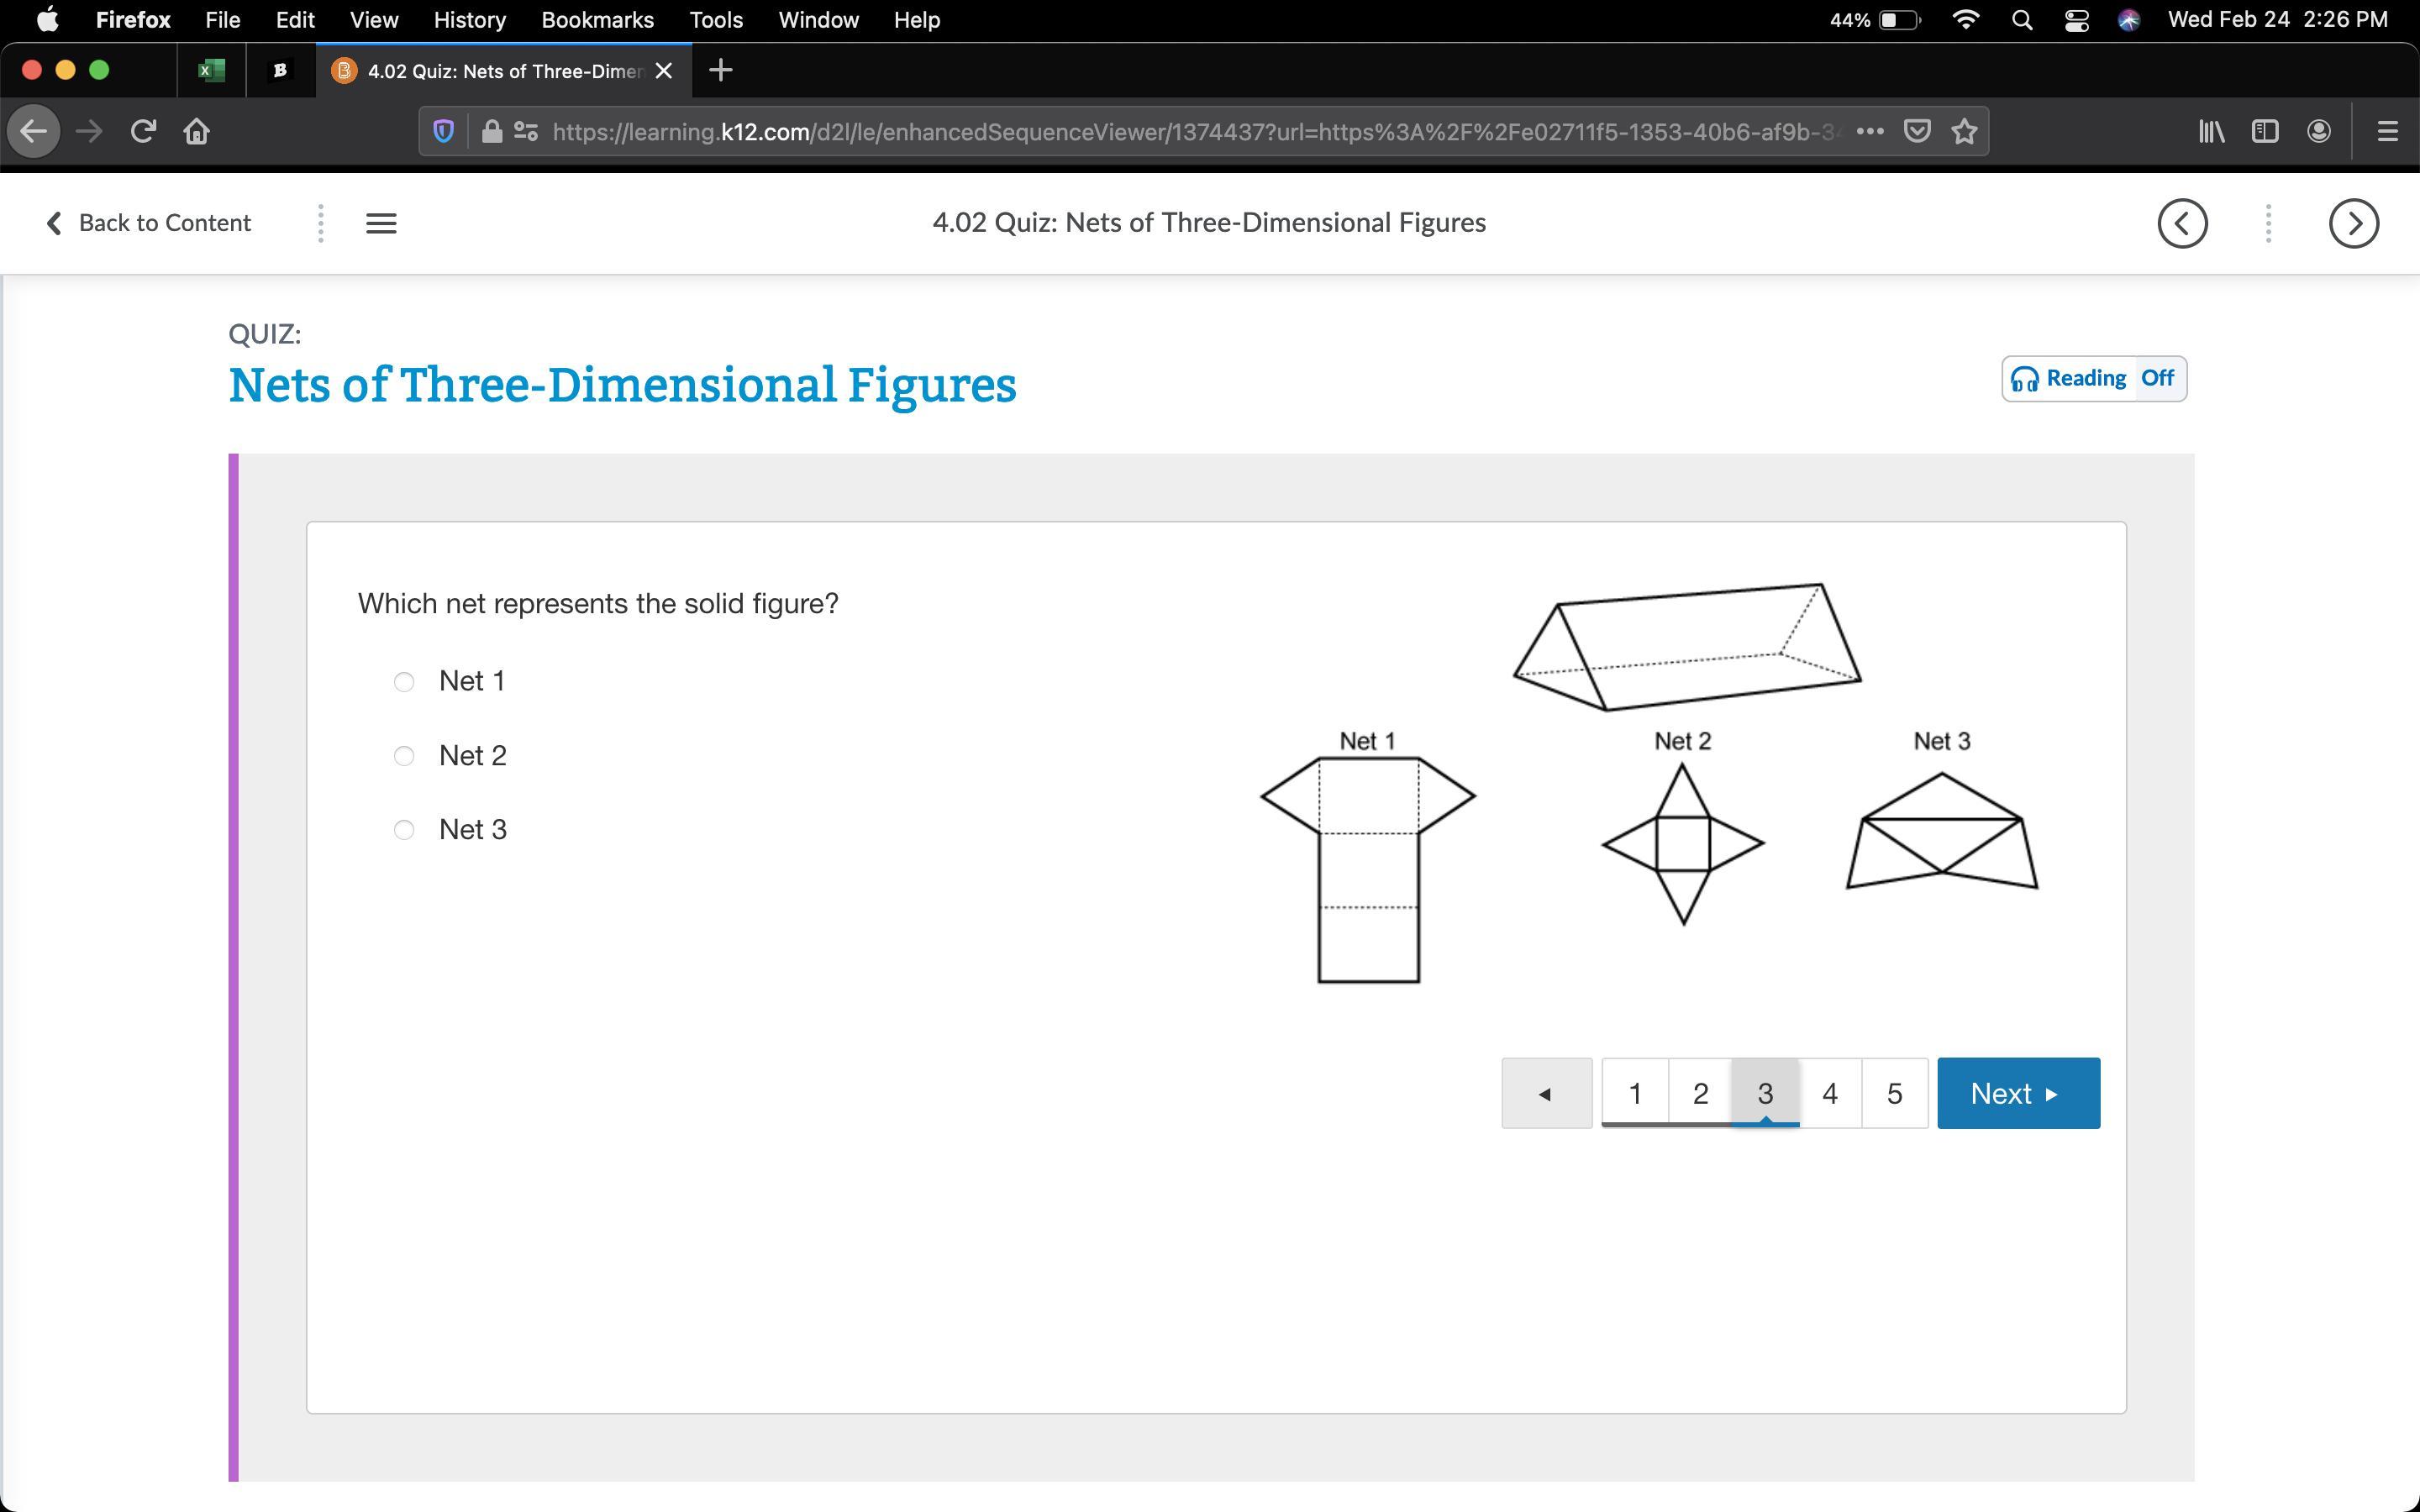Switch to the Excel pinned tab
The image size is (2420, 1512).
pos(211,70)
